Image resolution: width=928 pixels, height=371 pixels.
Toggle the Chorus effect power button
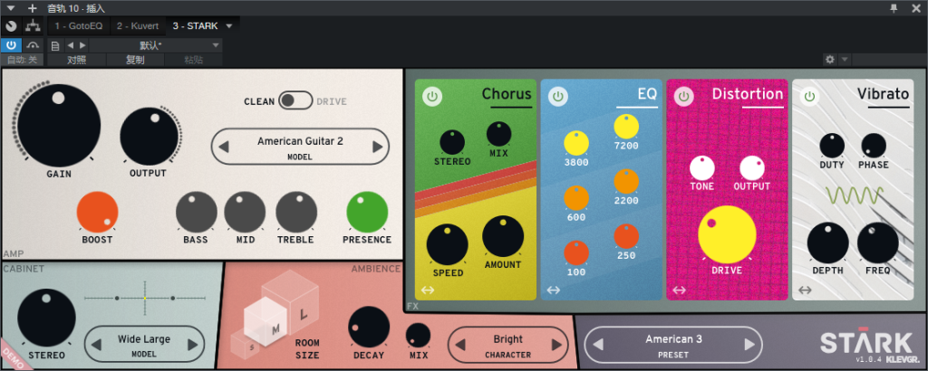pyautogui.click(x=432, y=96)
